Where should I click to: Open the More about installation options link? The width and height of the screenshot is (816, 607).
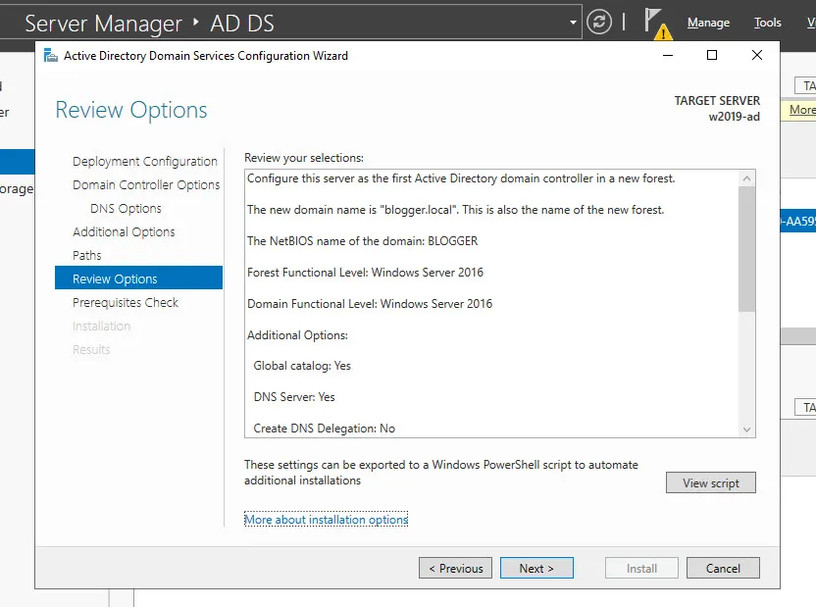click(326, 520)
